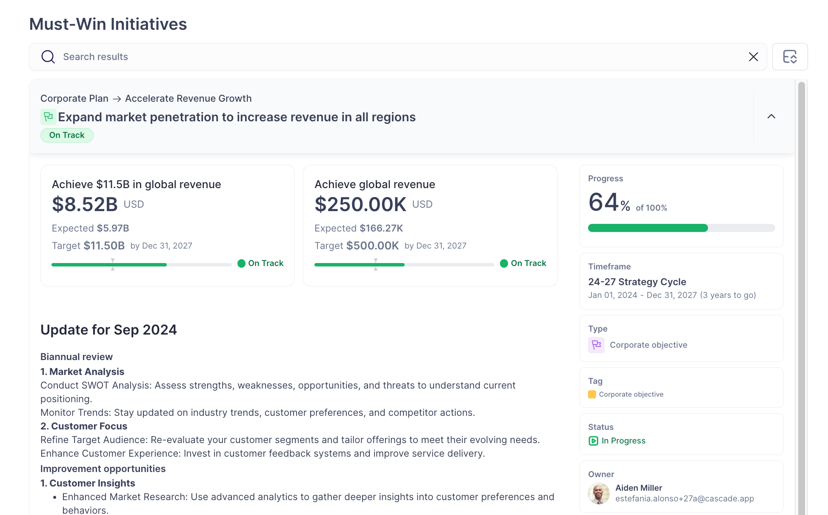The image size is (828, 515).
Task: Open the expand/collapse view options icon
Action: pos(790,57)
